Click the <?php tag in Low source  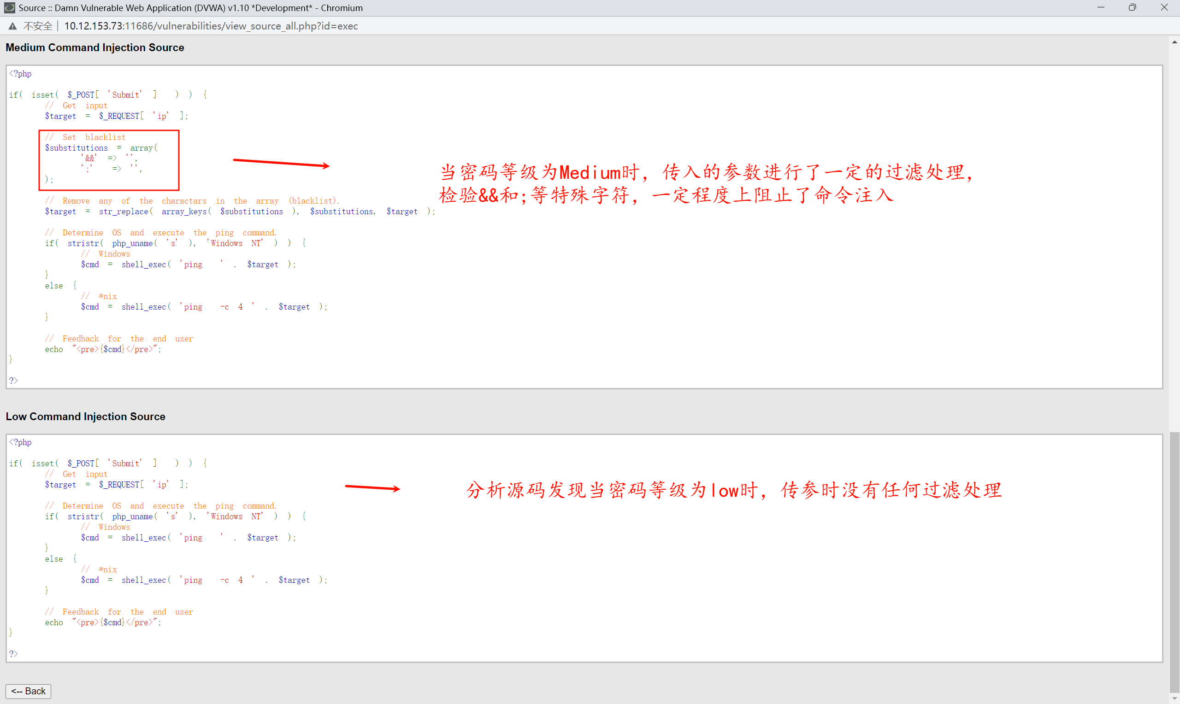pyautogui.click(x=20, y=442)
